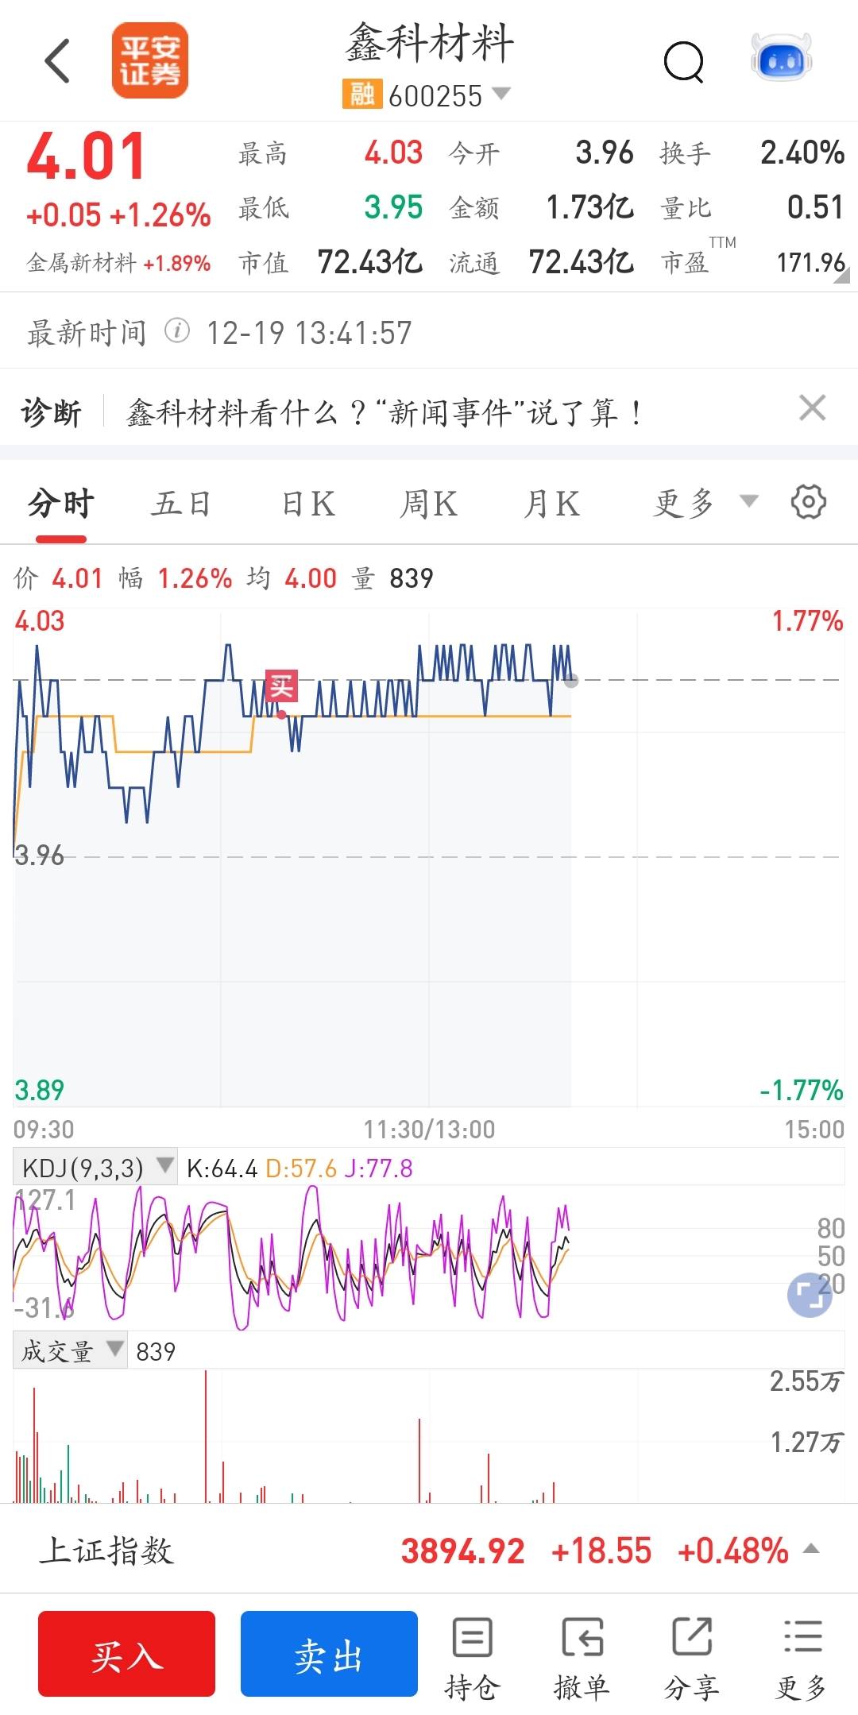Tap the timestamp 12-19 13:41:57
858x1715 pixels.
click(309, 333)
